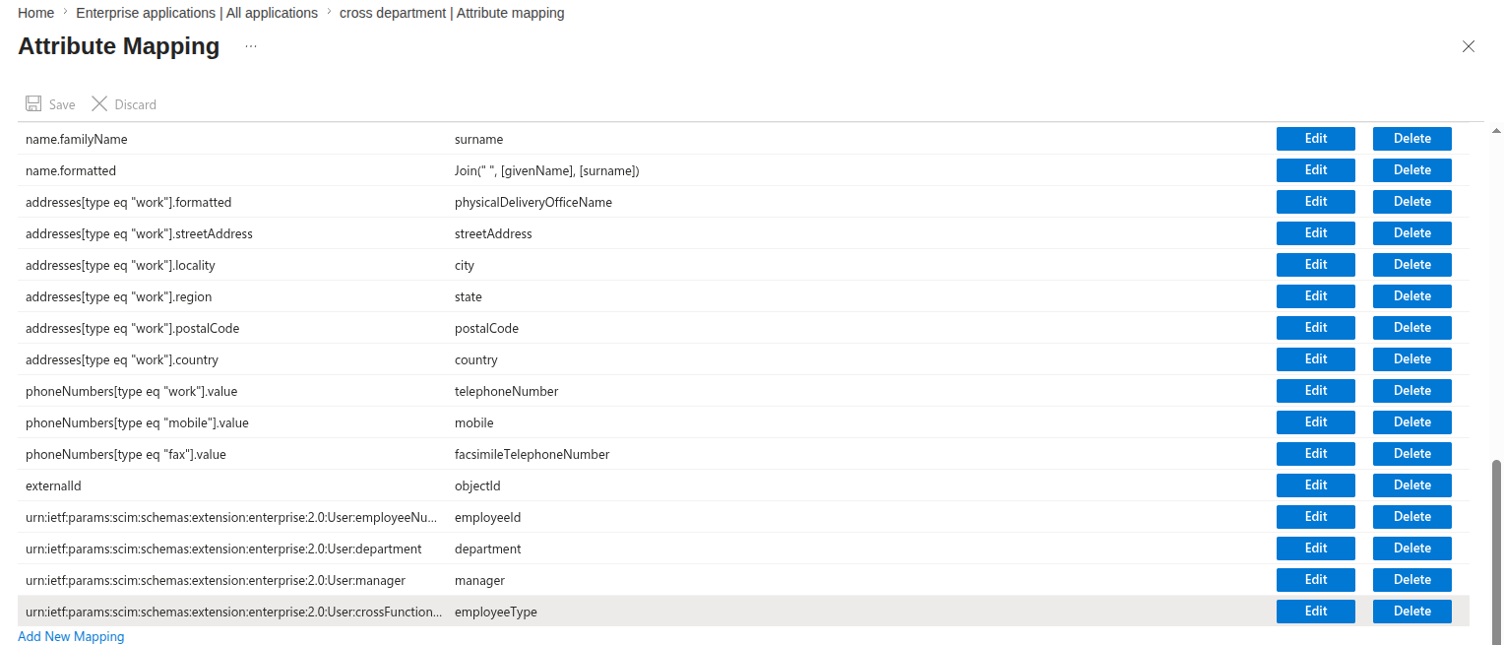Edit the country mapping
This screenshot has width=1504, height=645.
click(1316, 359)
